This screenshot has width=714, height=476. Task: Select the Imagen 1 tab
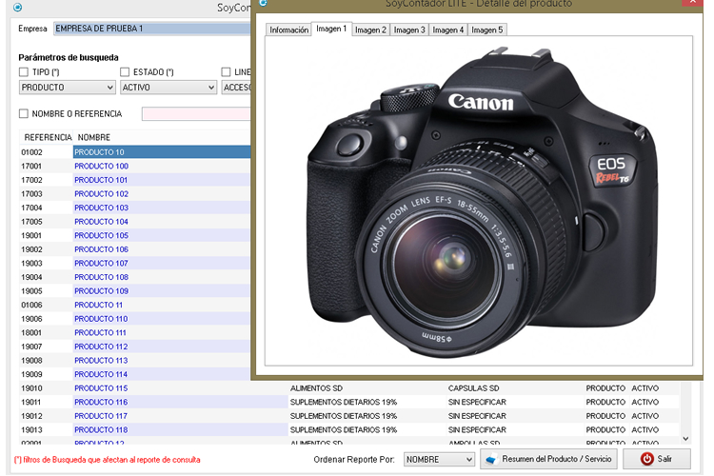(x=331, y=29)
